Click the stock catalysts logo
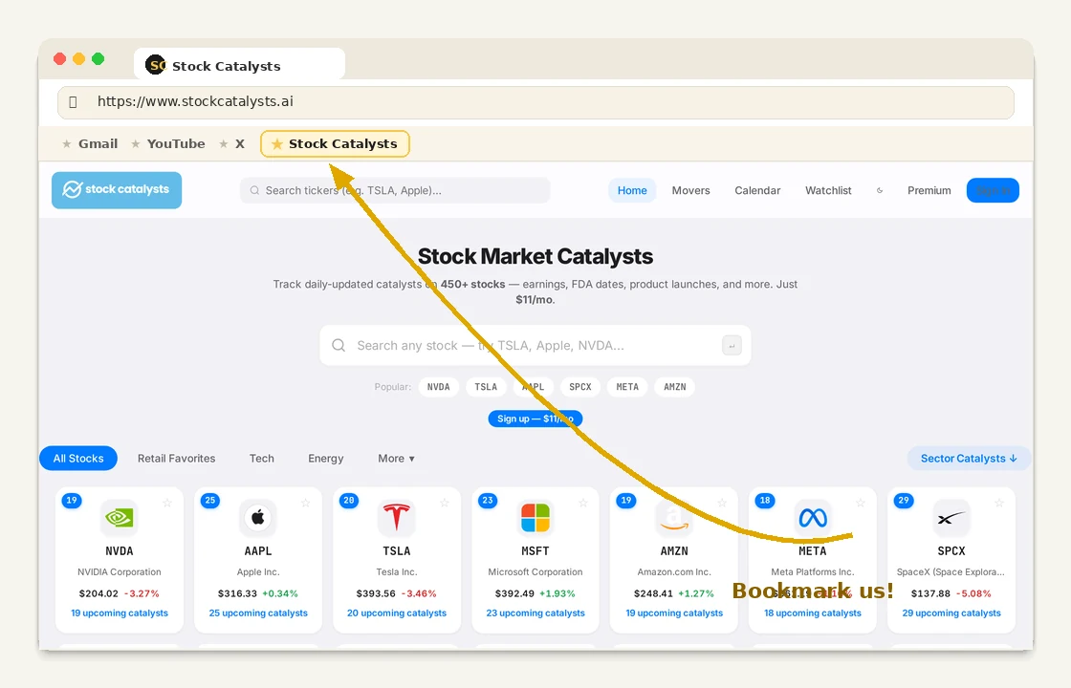Screen dimensions: 1071x688 click(117, 190)
